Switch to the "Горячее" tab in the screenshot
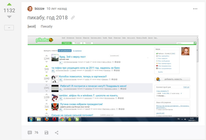The width and height of the screenshot is (206, 140). (67, 43)
